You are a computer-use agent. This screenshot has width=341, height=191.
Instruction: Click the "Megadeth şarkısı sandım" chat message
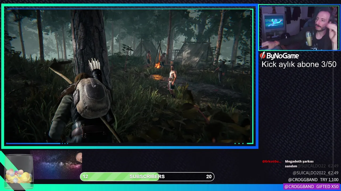coord(299,164)
